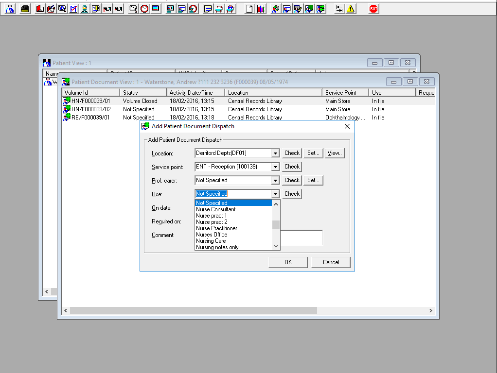497x373 pixels.
Task: Click the Patient Document View horizontal scrollbar thumb
Action: [194, 311]
